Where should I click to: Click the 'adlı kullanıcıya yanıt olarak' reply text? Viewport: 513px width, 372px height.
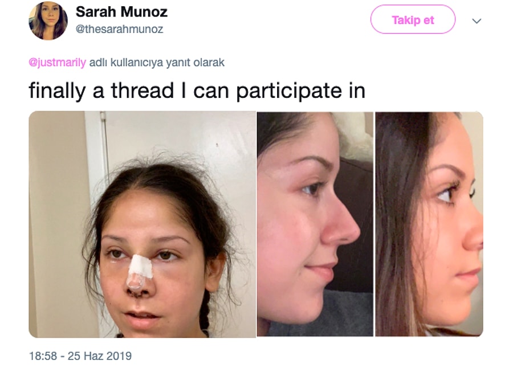tap(157, 62)
